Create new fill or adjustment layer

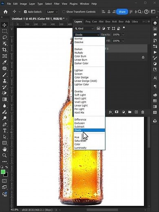[123, 112]
